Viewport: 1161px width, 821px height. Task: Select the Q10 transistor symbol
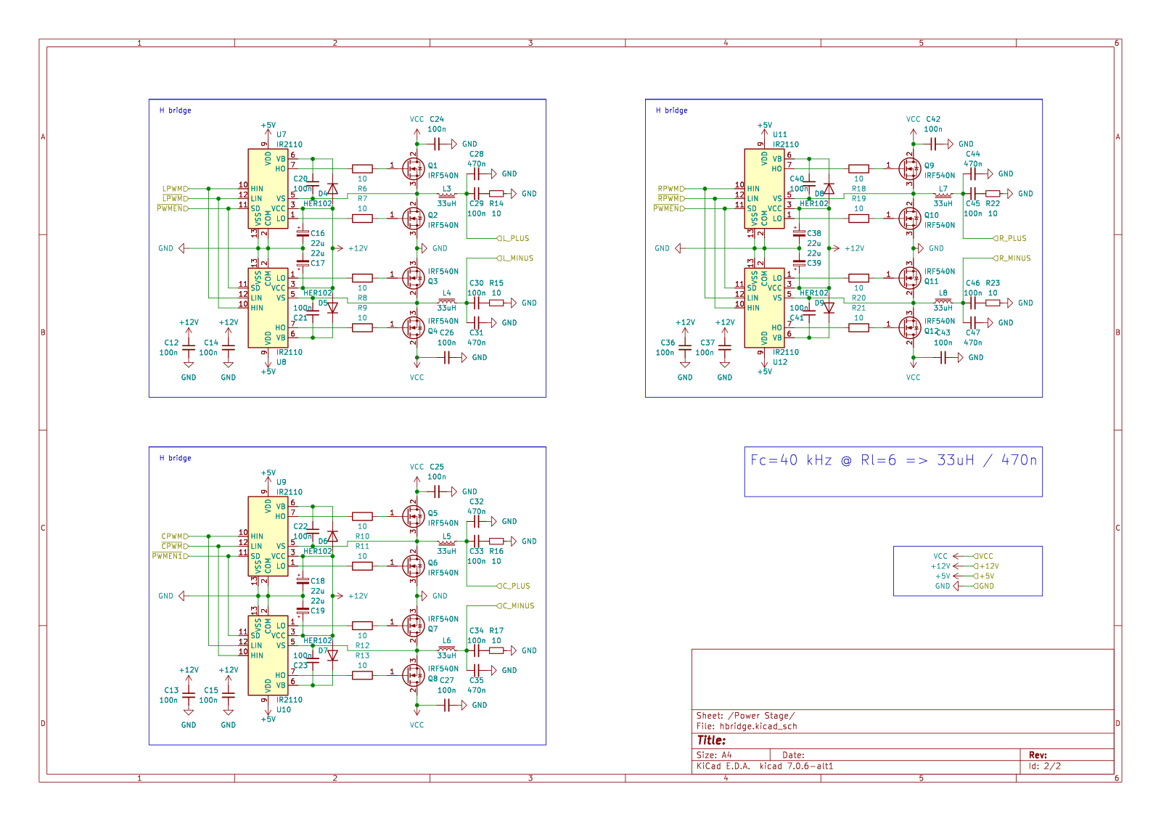coord(909,218)
